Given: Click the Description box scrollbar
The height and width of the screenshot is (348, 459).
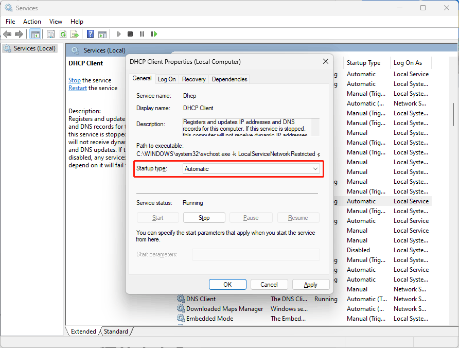Looking at the screenshot, I should (315, 127).
